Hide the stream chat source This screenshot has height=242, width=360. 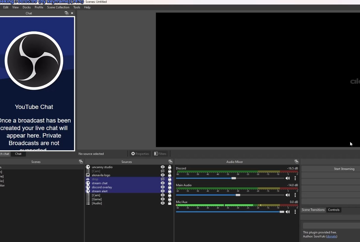tap(163, 183)
